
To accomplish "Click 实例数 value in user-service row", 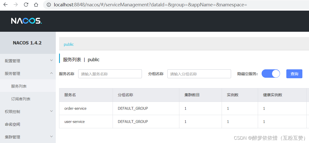I will pyautogui.click(x=228, y=121).
